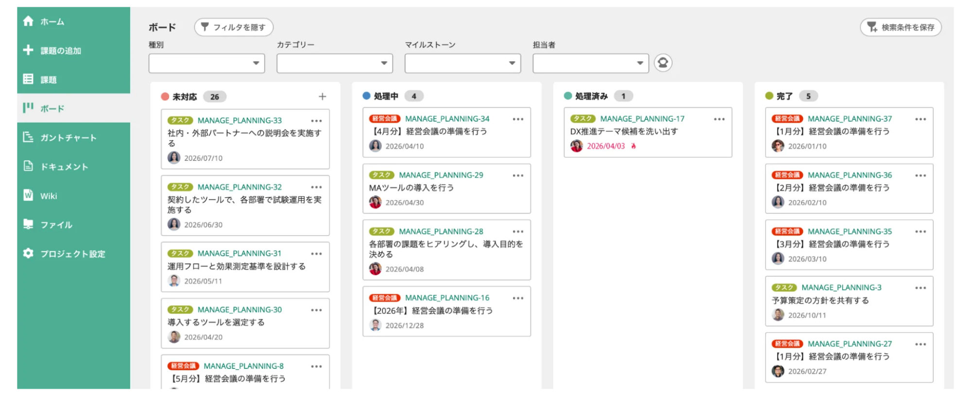Select the ボード board icon

tap(28, 108)
